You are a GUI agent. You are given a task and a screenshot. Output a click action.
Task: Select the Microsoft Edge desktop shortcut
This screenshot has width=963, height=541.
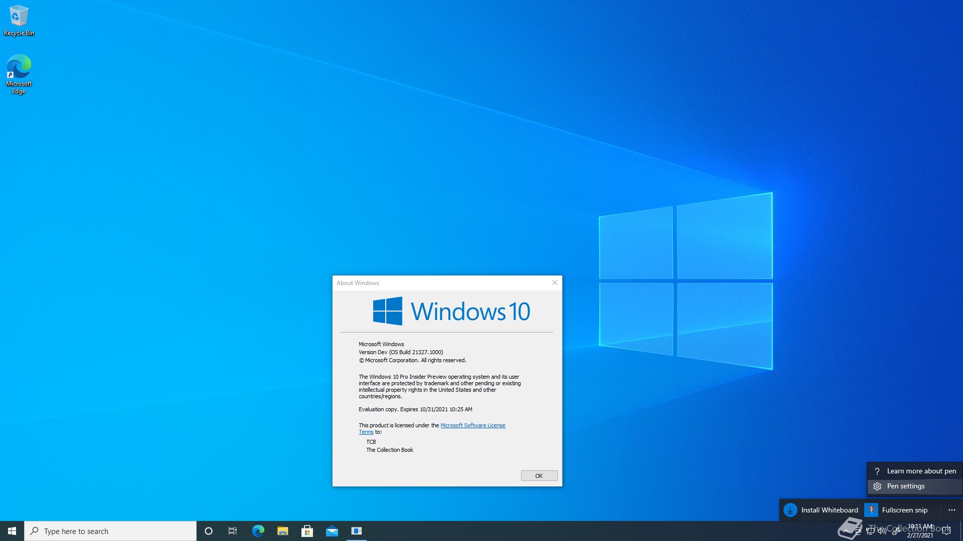pyautogui.click(x=19, y=74)
